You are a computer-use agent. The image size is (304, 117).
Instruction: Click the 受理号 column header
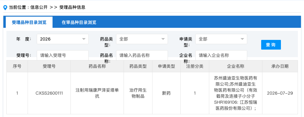point(49,67)
